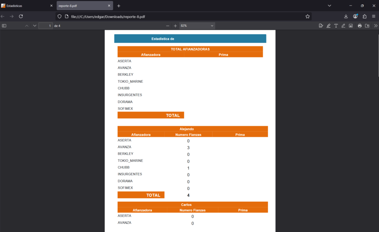Image resolution: width=379 pixels, height=232 pixels.
Task: Zoom out of the PDF document
Action: pyautogui.click(x=168, y=26)
